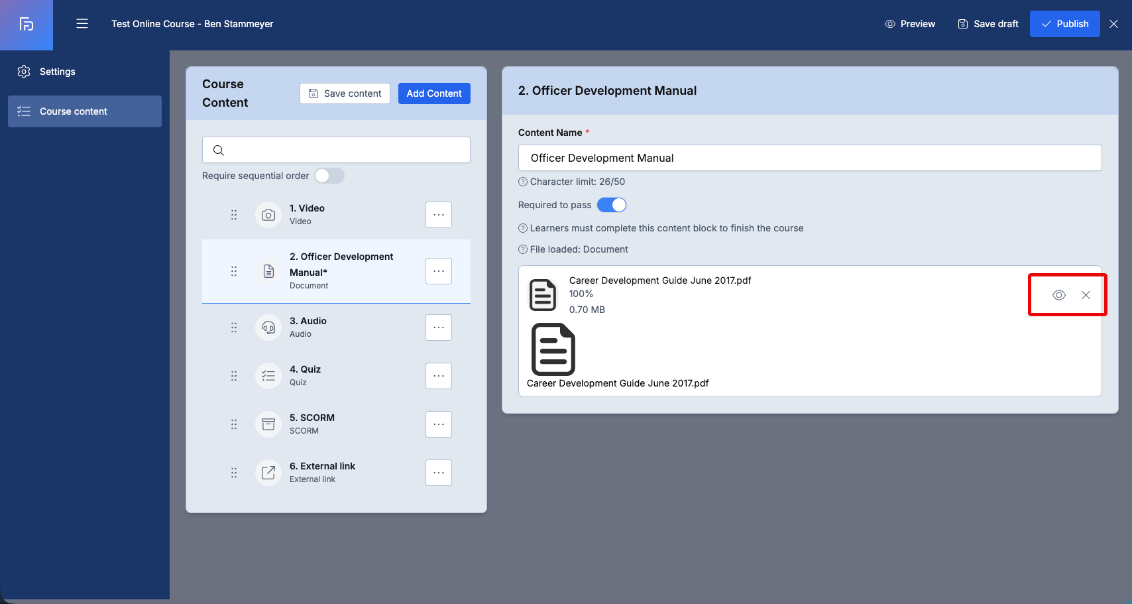Click the camera icon for Video item
Viewport: 1132px width, 604px height.
click(x=268, y=215)
